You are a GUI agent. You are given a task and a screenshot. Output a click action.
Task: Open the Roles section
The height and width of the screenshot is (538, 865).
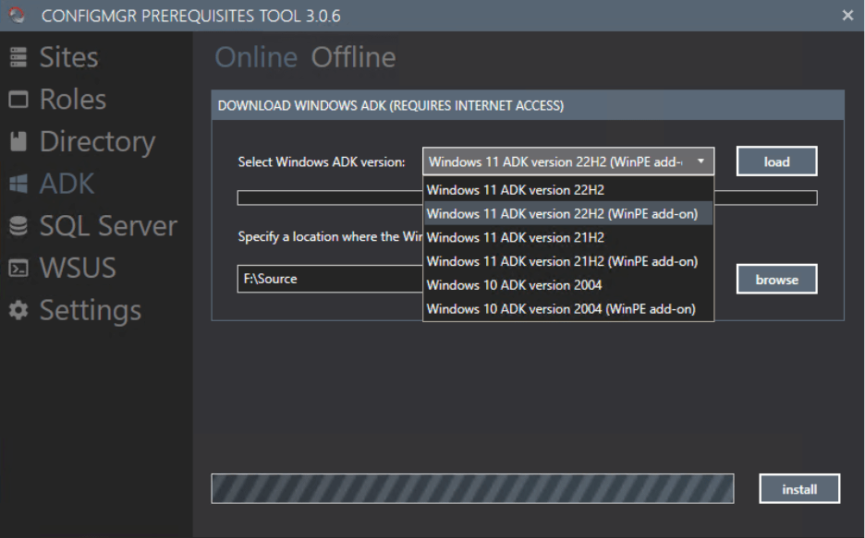point(17,99)
